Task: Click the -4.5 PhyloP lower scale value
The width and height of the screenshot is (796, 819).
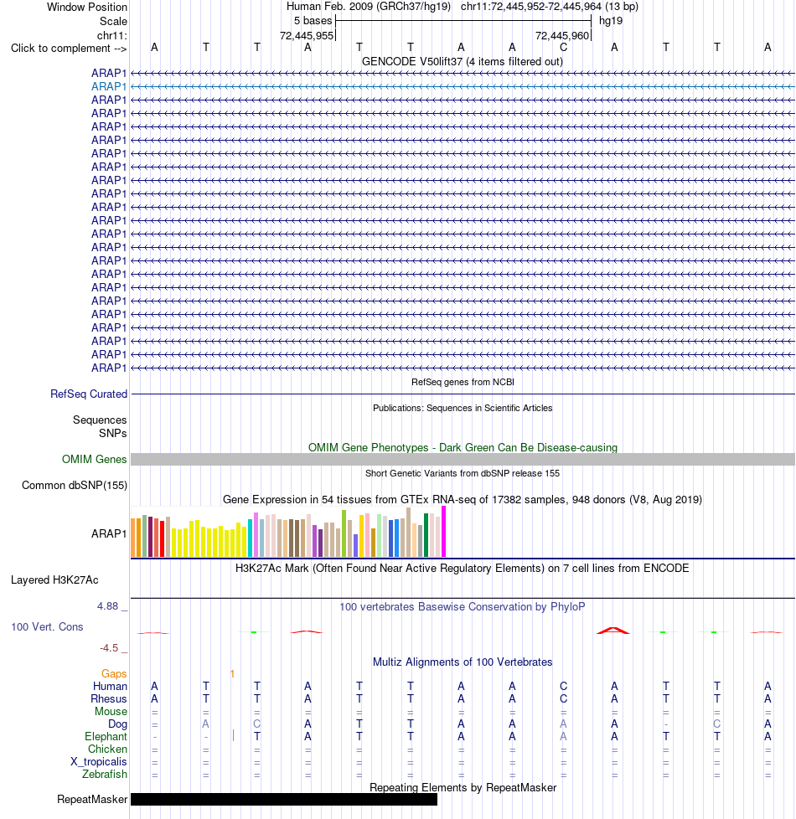Action: coord(109,648)
